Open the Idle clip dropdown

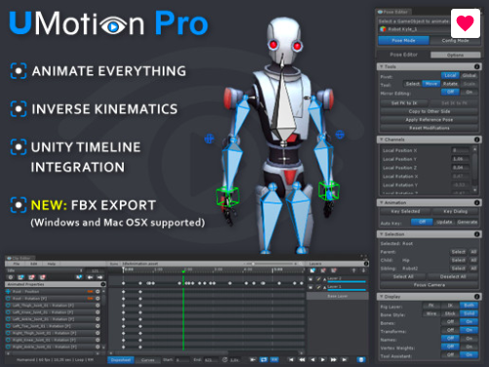tap(45, 271)
